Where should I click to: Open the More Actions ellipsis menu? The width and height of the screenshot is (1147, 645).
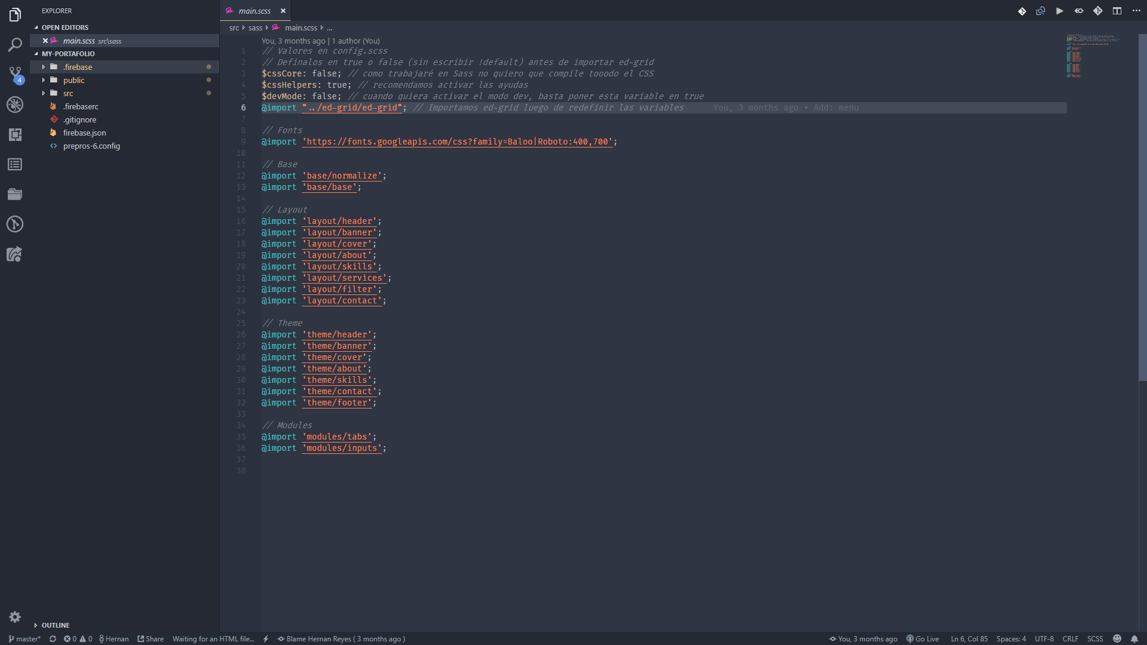[1136, 11]
